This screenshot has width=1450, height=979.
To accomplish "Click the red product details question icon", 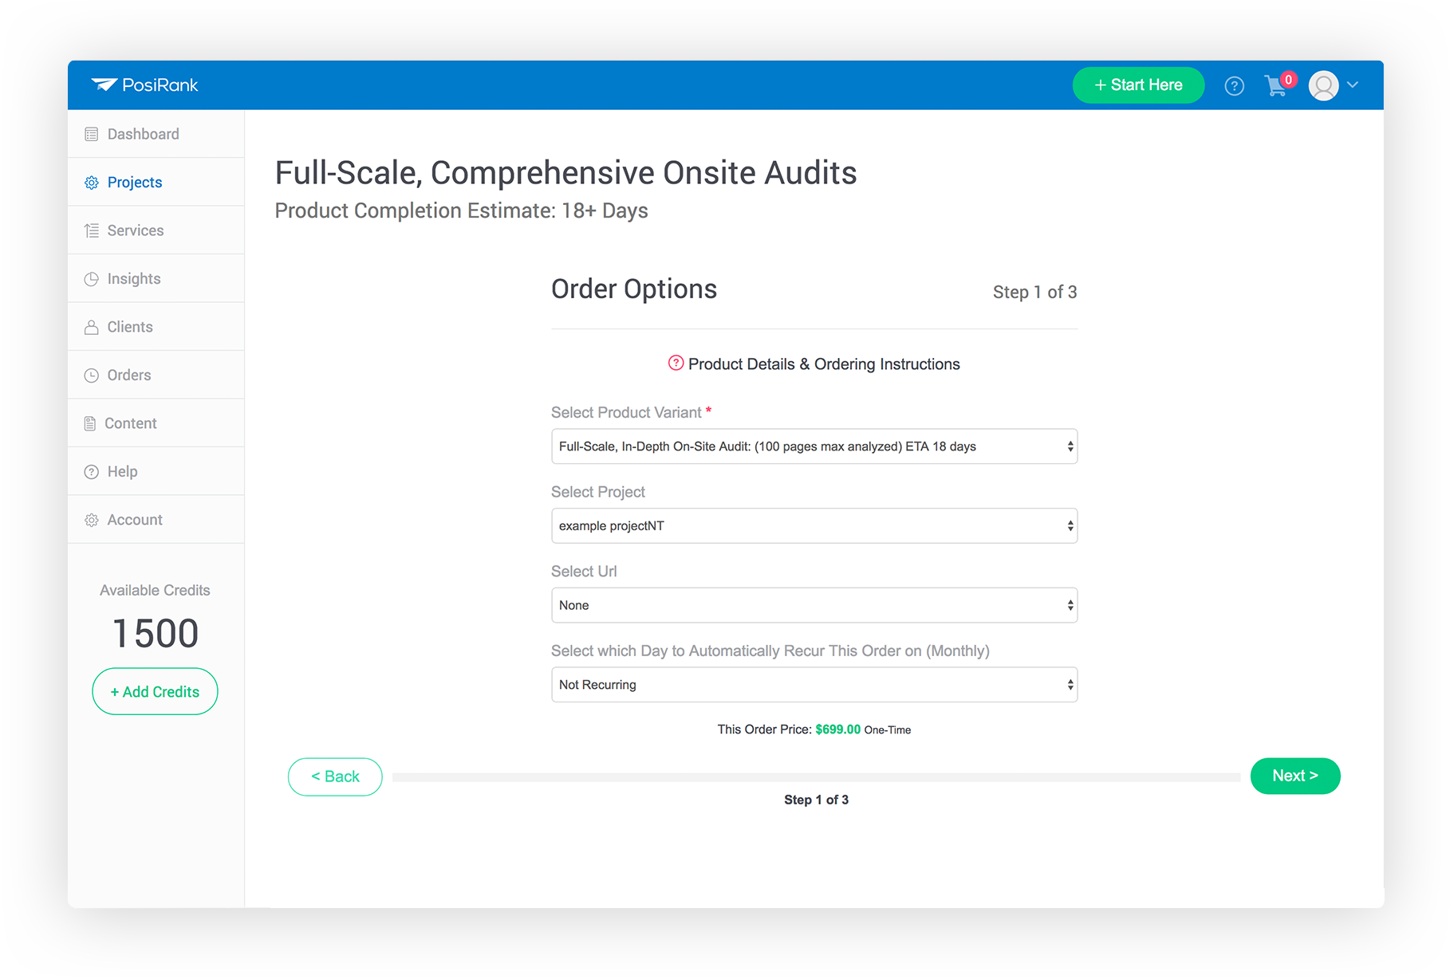I will 676,363.
